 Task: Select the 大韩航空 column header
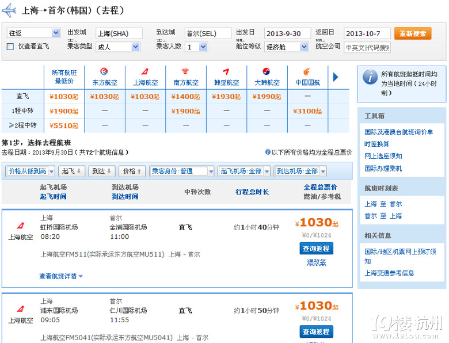click(267, 77)
